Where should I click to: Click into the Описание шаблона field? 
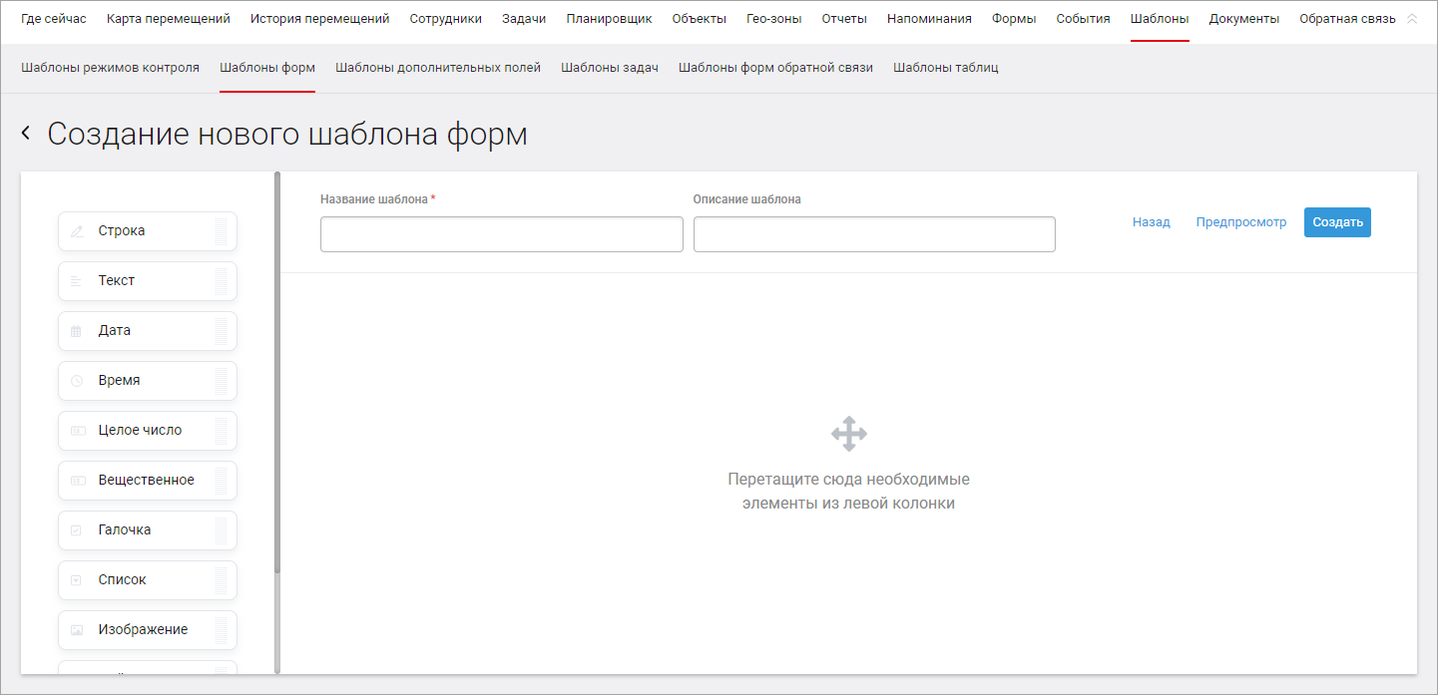pyautogui.click(x=873, y=234)
